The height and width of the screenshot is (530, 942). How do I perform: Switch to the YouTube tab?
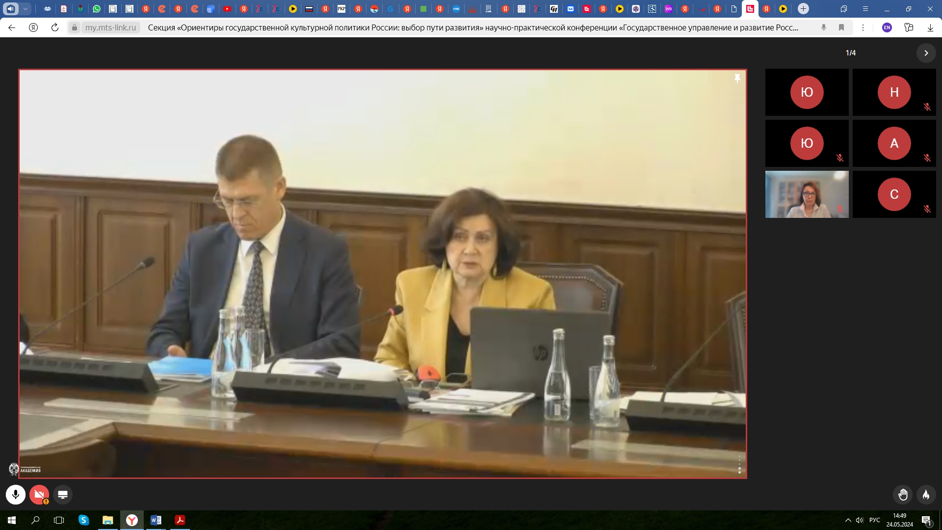(227, 9)
